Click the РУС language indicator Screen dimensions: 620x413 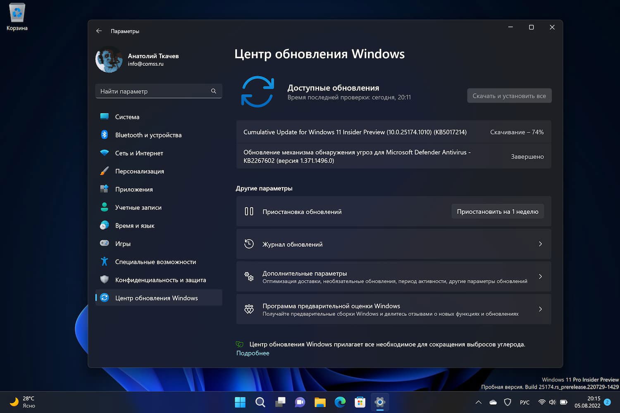click(x=525, y=402)
